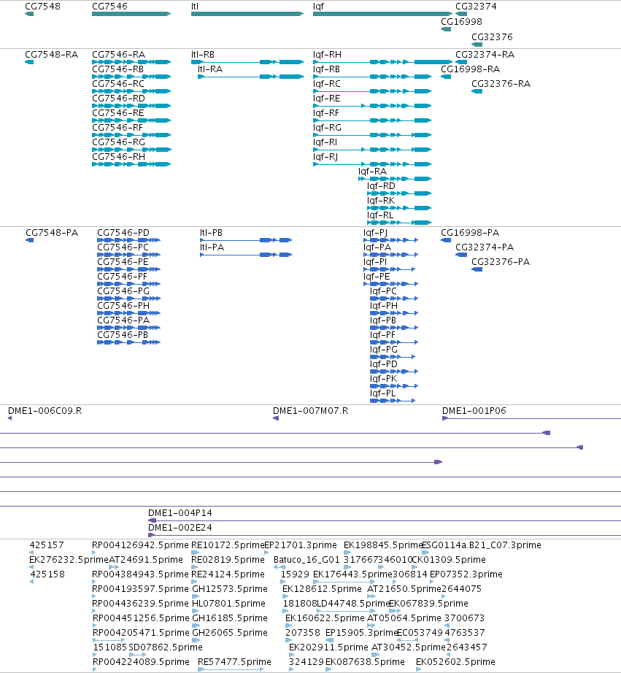
Task: Select the GH12573.5prime EST label
Action: click(x=230, y=589)
